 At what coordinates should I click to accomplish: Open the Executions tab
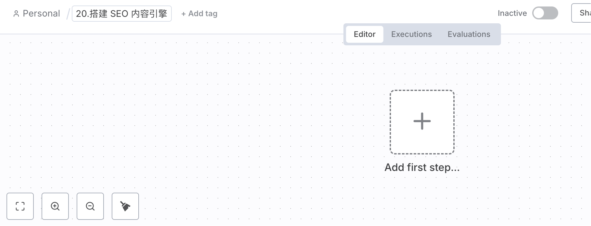(411, 34)
